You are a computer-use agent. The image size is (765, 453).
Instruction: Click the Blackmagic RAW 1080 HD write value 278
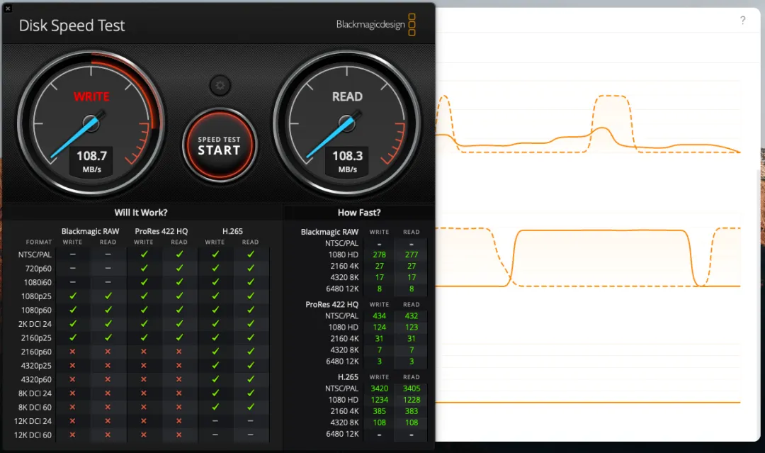click(379, 255)
